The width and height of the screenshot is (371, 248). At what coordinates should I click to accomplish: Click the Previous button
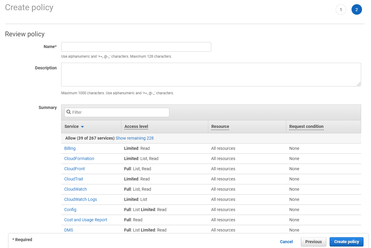click(313, 242)
